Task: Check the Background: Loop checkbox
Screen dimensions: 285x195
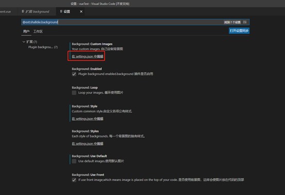Action: point(74,93)
